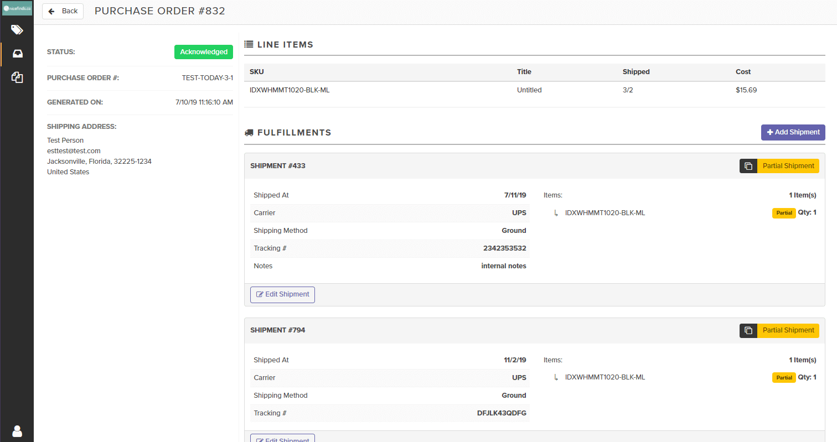Click the Jacksonville, Florida address line
Image resolution: width=837 pixels, height=442 pixels.
point(99,162)
